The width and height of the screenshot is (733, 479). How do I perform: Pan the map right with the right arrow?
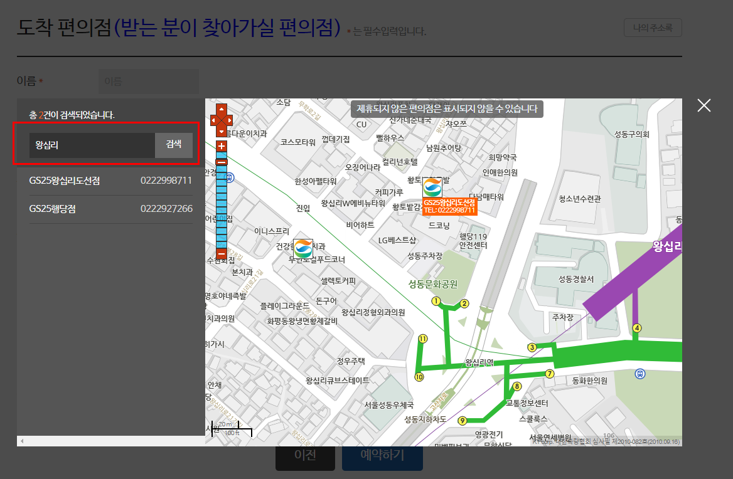[x=230, y=120]
